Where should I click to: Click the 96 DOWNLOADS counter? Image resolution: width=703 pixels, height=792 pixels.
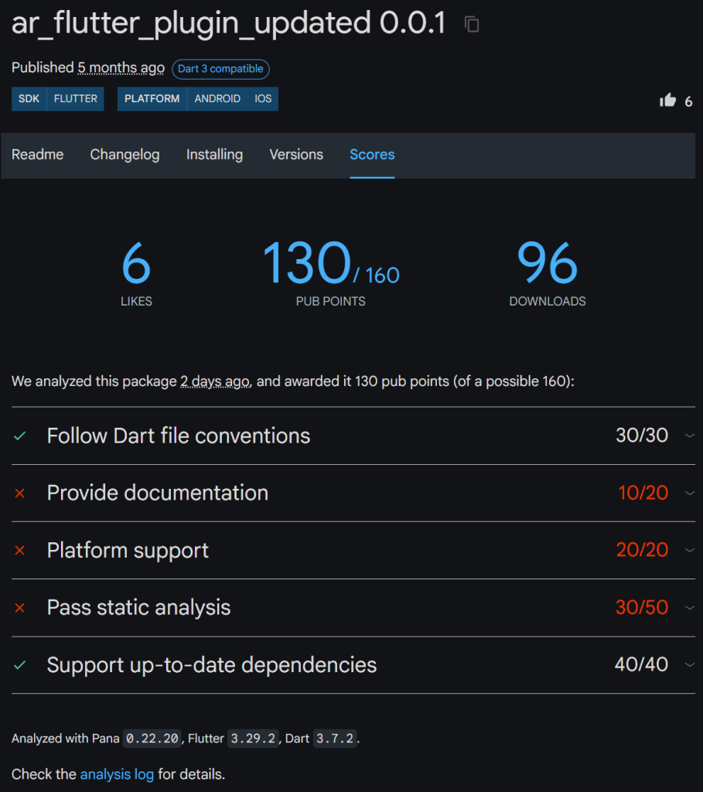(548, 273)
